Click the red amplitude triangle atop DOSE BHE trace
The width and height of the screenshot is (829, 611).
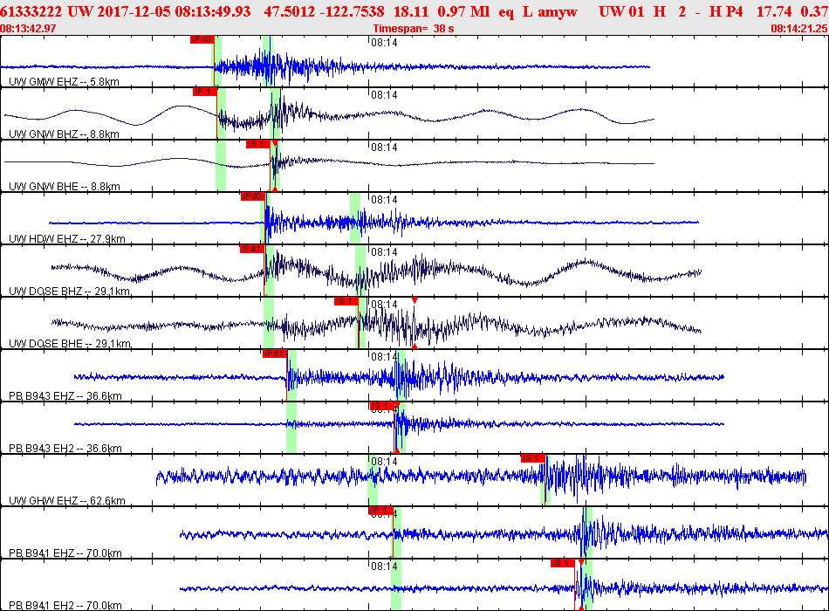414,300
